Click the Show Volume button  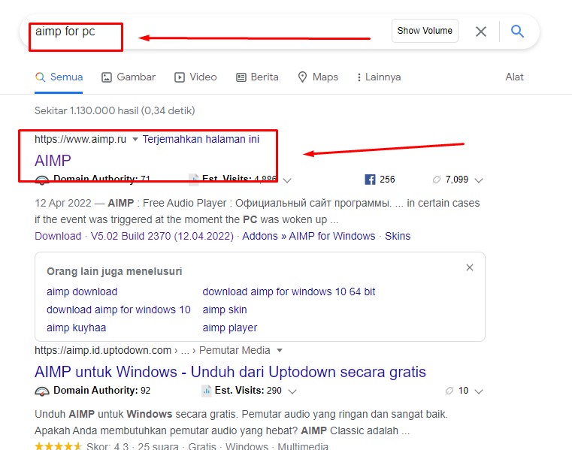425,31
